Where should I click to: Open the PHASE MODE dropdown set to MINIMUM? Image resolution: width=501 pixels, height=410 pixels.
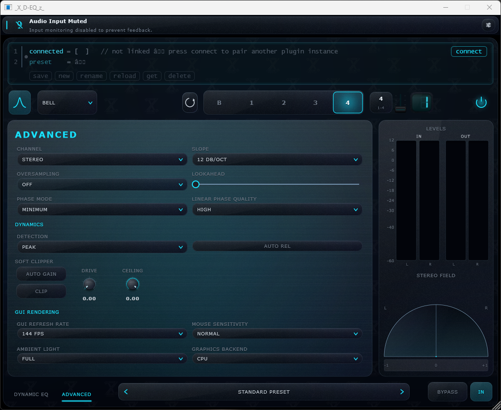pos(102,209)
